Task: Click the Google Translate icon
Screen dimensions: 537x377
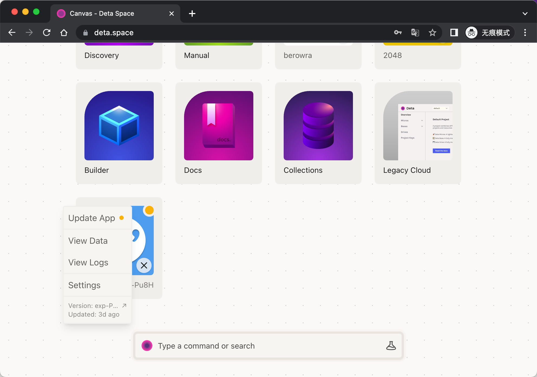Action: 415,32
